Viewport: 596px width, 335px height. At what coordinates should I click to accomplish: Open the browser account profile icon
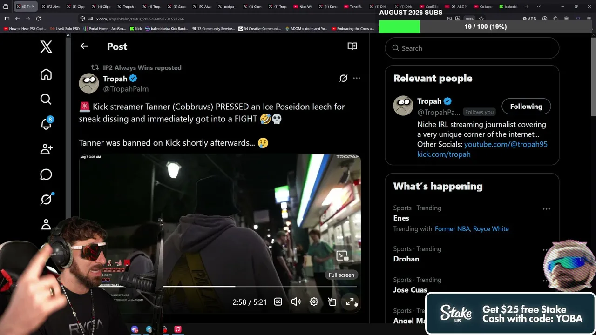pos(545,19)
